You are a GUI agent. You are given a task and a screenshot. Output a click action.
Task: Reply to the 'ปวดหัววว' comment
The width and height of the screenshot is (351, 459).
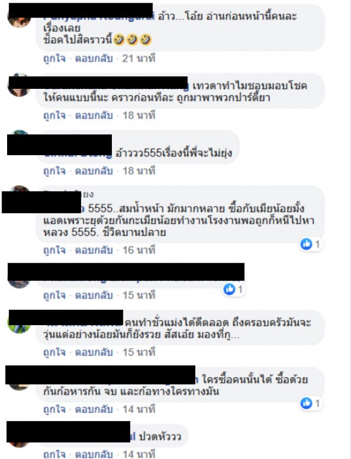(x=94, y=454)
